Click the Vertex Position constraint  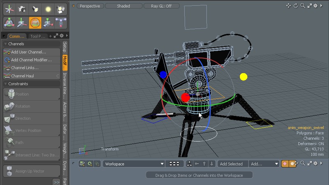(x=32, y=130)
